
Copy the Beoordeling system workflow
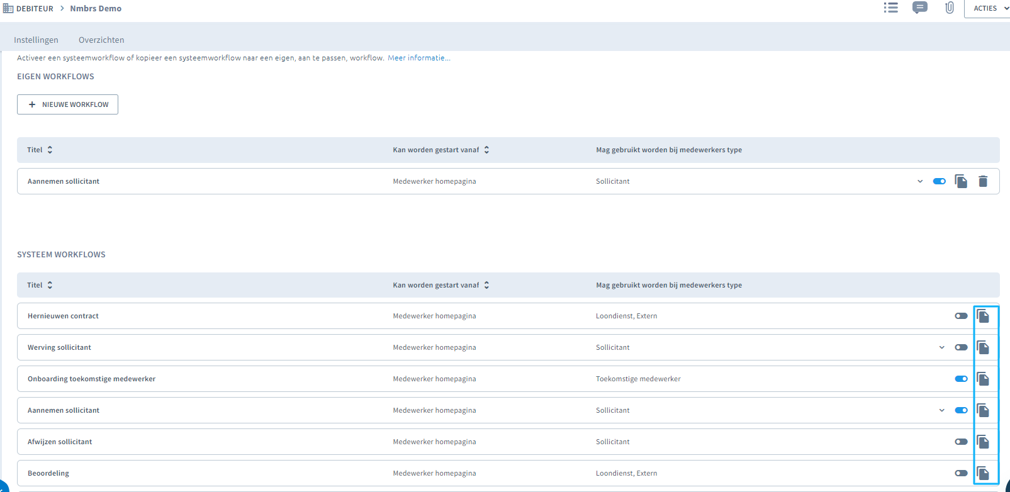pos(983,473)
